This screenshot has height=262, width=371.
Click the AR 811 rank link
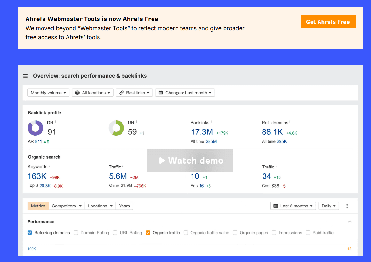click(x=38, y=141)
